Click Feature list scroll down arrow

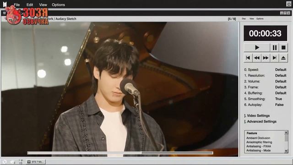coord(286,151)
